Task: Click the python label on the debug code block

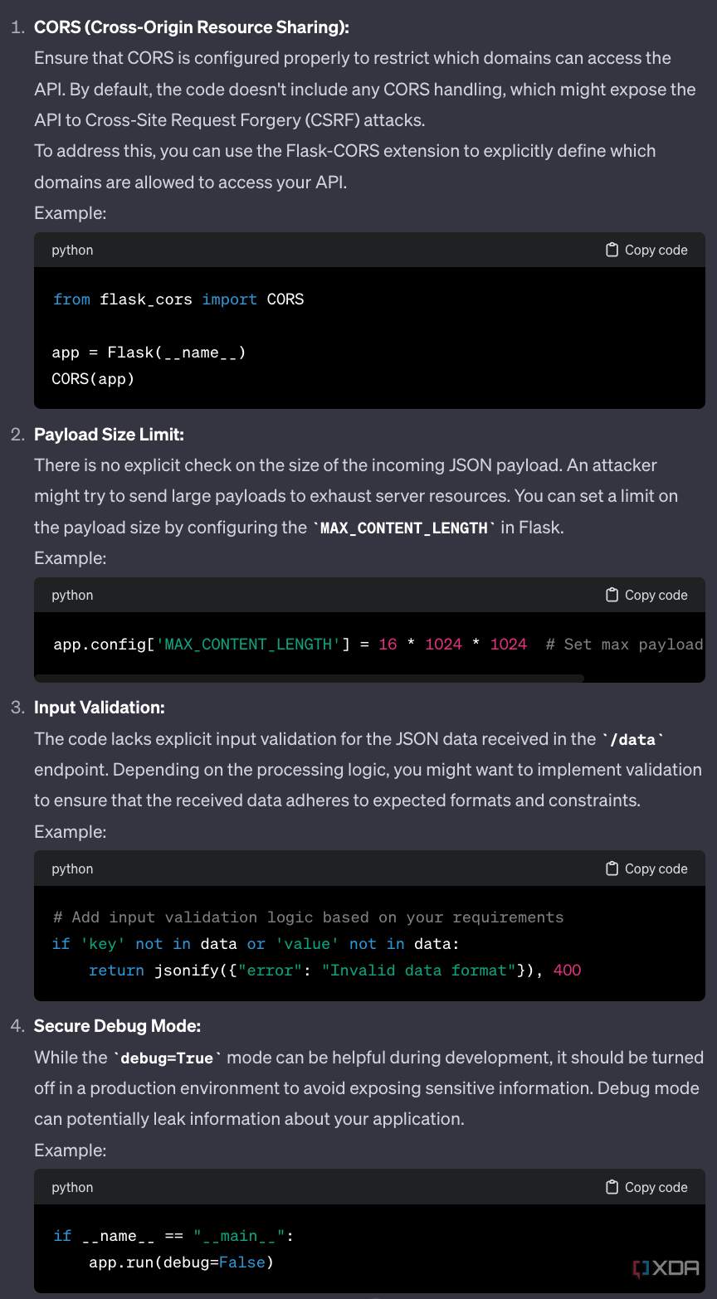Action: coord(72,1187)
